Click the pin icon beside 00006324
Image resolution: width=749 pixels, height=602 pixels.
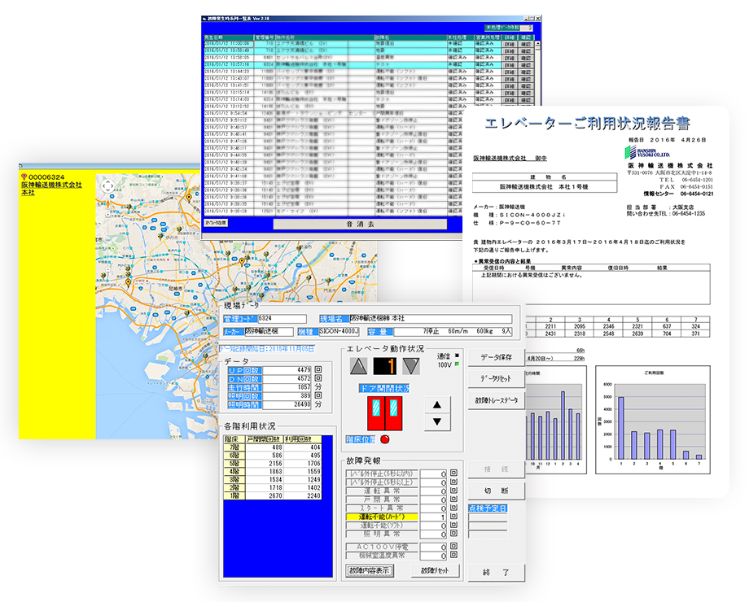(x=24, y=177)
